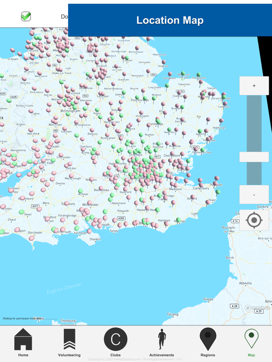Toggle the green checkmark checkbox
Screen dimensions: 272x362
click(x=26, y=16)
